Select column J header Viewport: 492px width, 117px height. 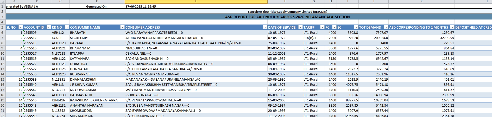[374, 2]
